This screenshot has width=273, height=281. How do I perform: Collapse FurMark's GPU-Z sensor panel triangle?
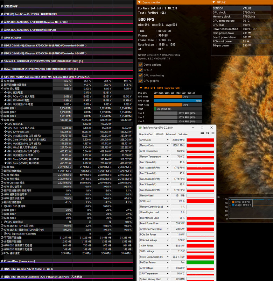[x=213, y=2]
